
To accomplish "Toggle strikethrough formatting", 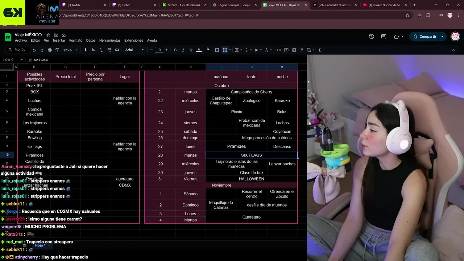I will (x=191, y=50).
